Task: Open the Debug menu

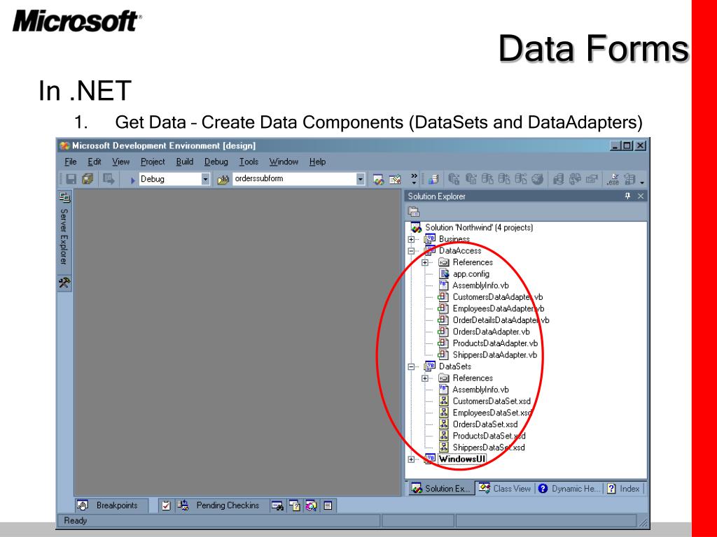Action: (x=216, y=162)
